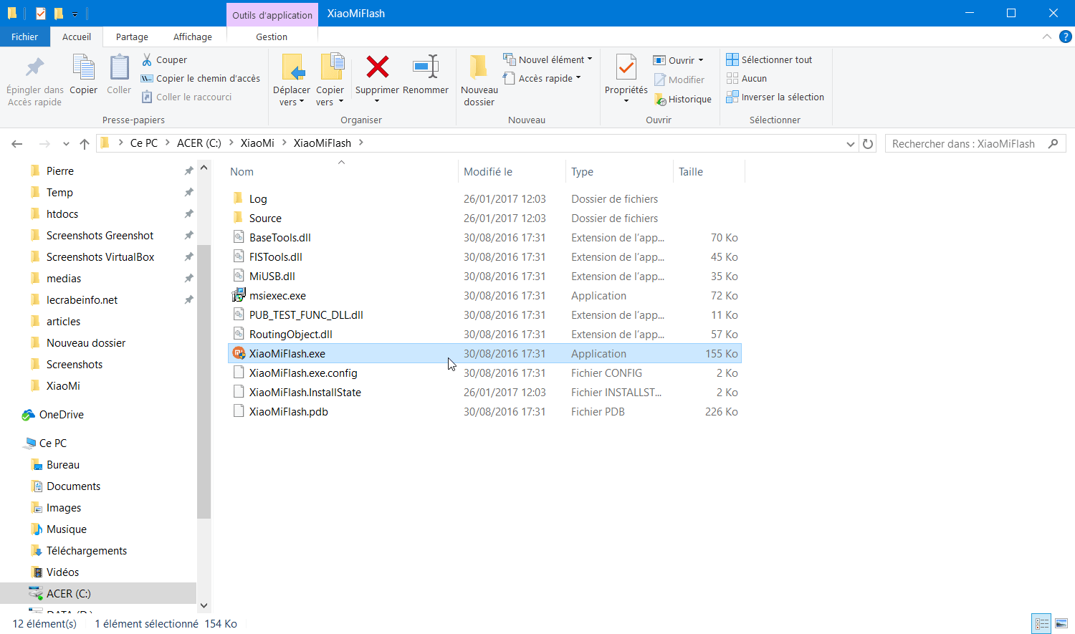Click the Couper scissors icon

(147, 59)
